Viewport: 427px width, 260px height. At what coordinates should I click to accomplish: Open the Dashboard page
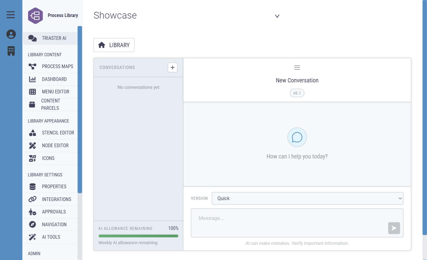pos(50,79)
